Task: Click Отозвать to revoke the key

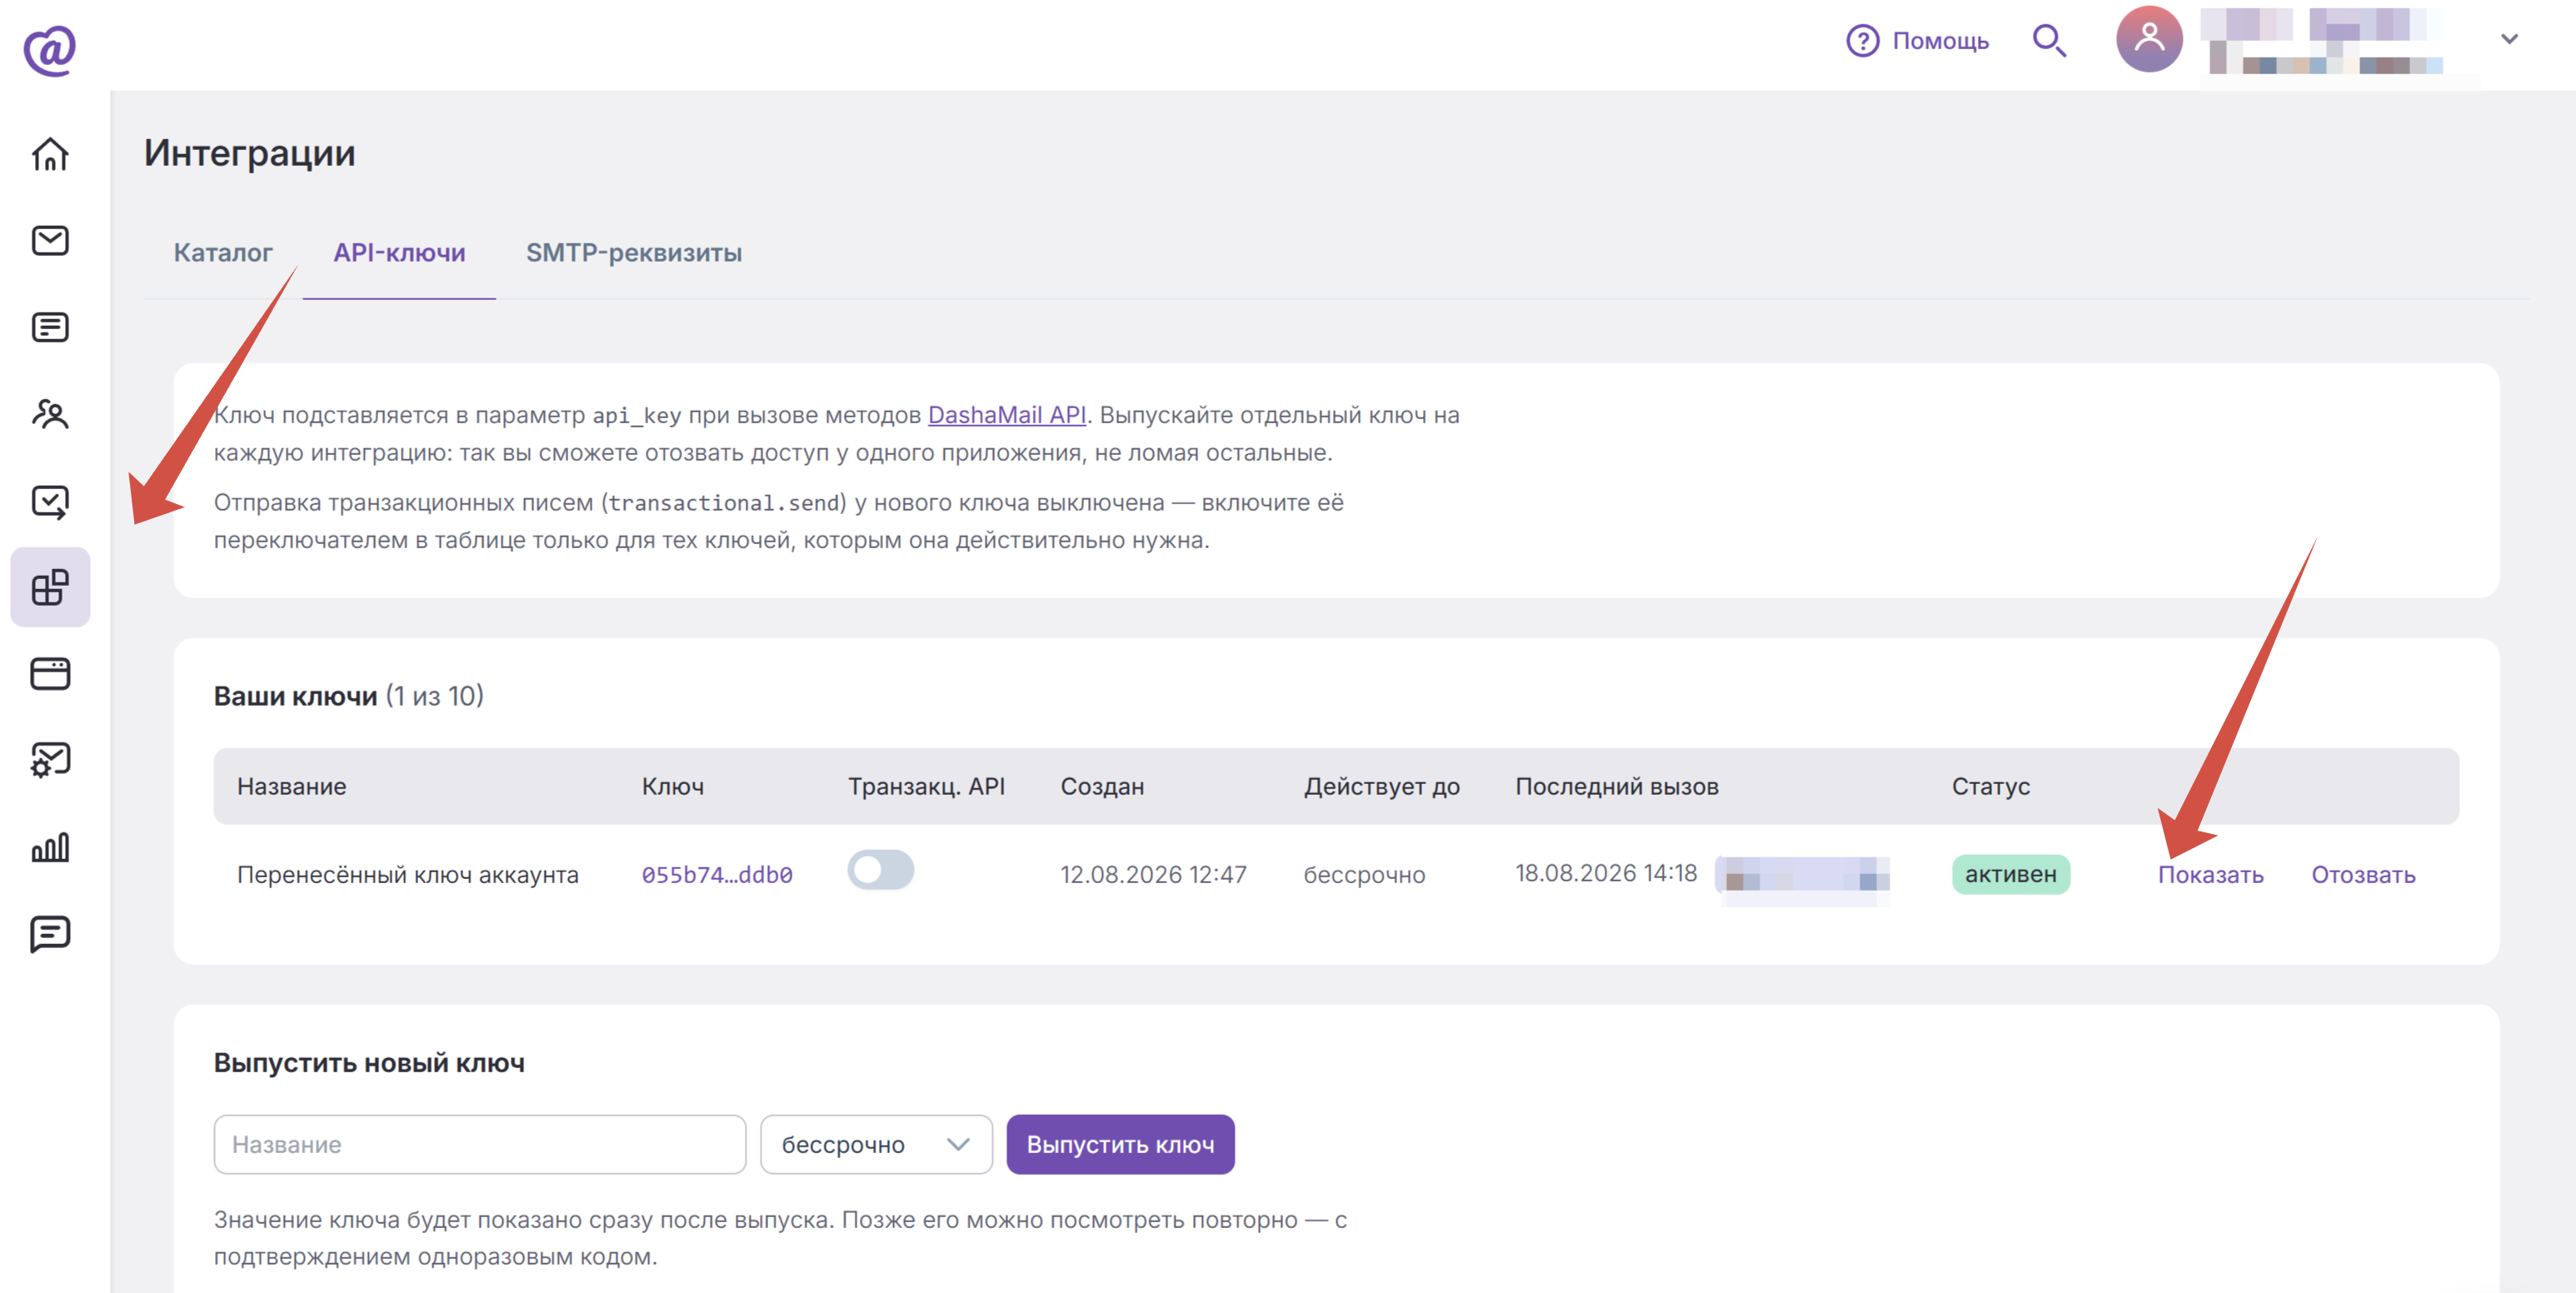Action: click(2363, 875)
